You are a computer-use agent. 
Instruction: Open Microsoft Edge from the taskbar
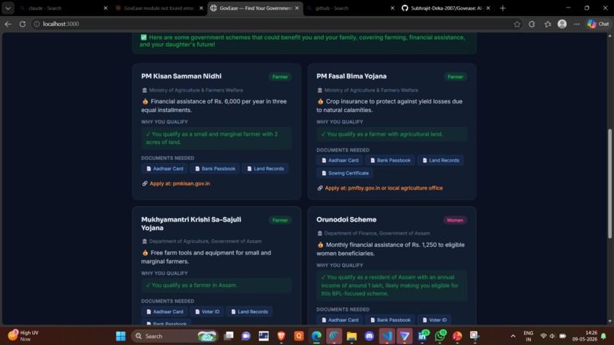click(x=316, y=336)
